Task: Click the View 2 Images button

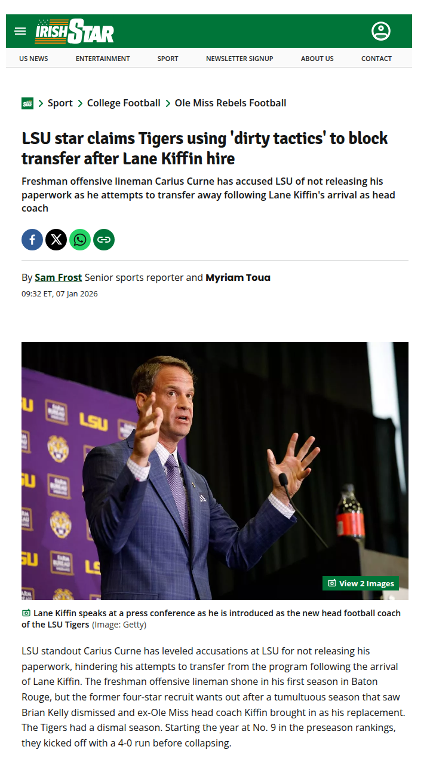Action: tap(361, 583)
